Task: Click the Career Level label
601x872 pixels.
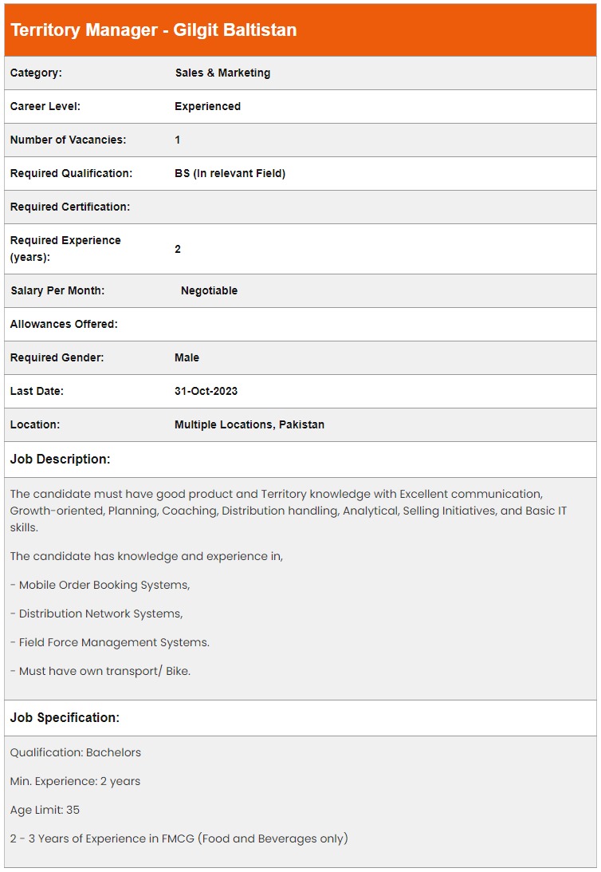Action: click(45, 106)
